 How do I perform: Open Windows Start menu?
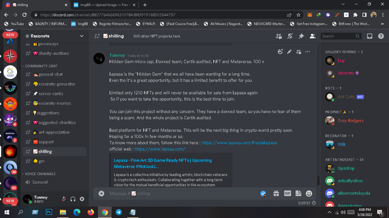click(7, 212)
